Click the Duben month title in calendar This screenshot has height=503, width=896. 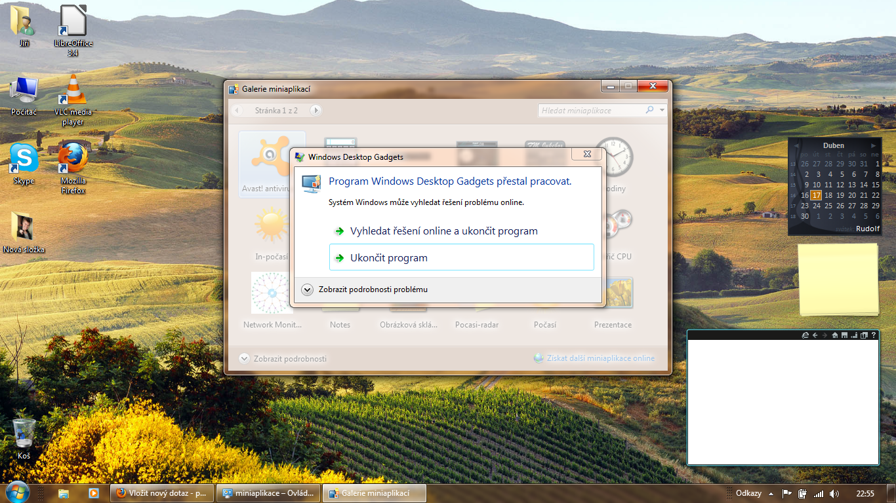(x=834, y=145)
